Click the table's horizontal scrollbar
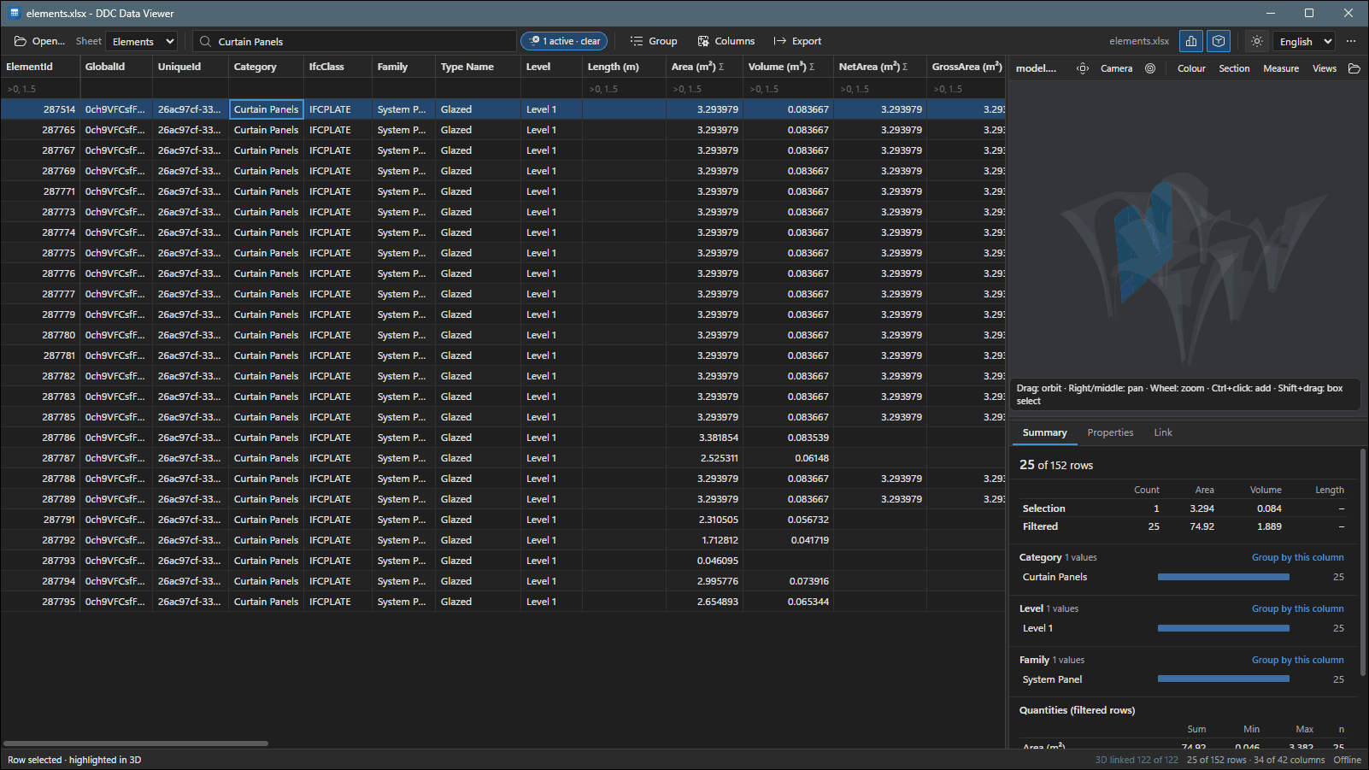Screen dimensions: 1369x770 [136, 744]
